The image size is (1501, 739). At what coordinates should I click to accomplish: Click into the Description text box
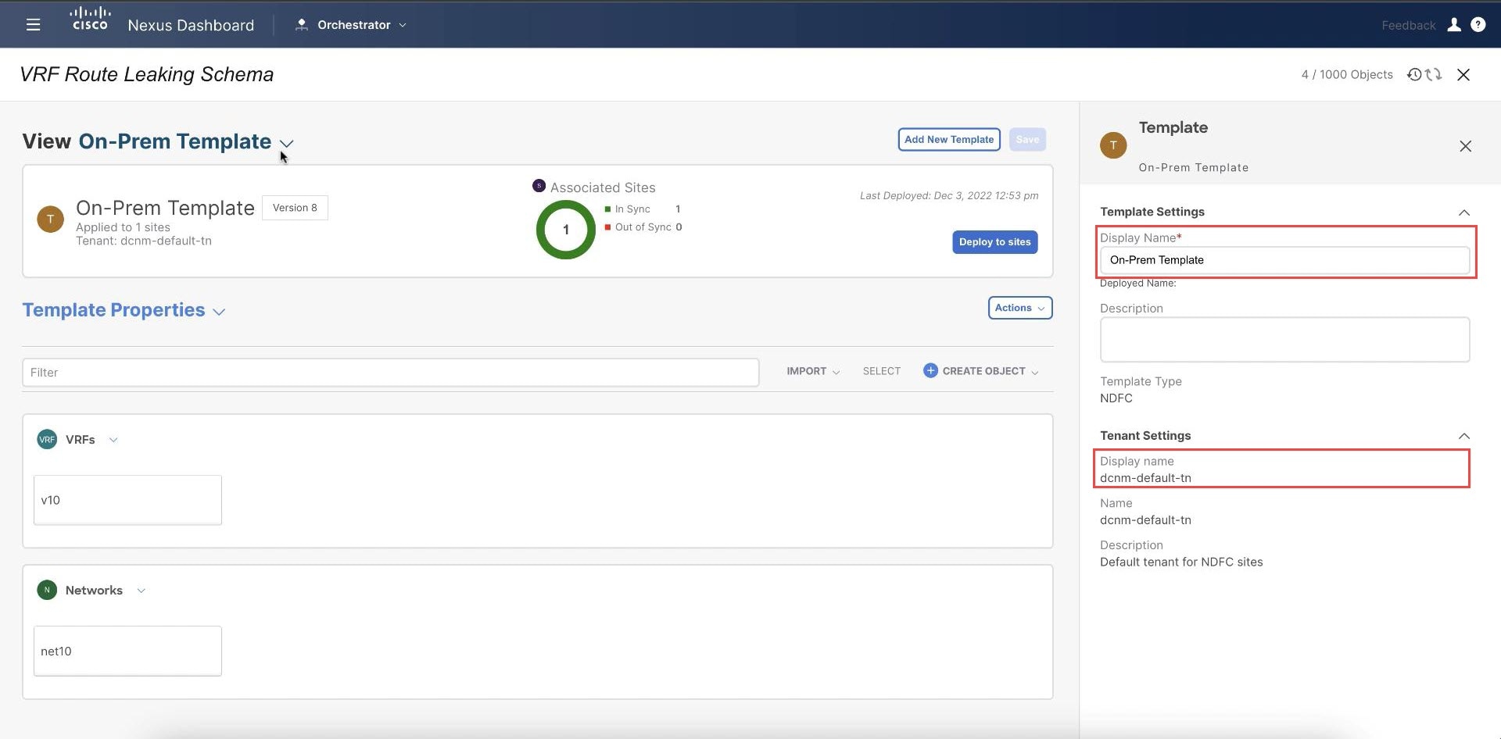1284,339
